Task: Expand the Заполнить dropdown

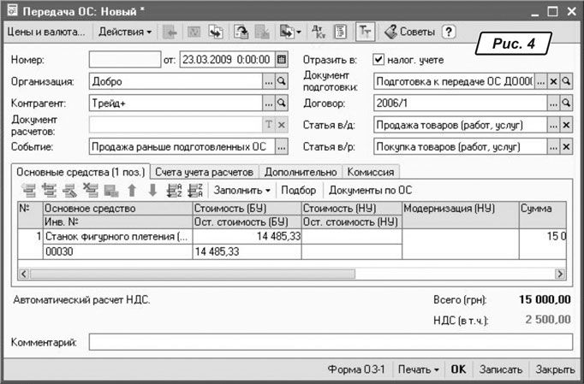Action: point(241,190)
